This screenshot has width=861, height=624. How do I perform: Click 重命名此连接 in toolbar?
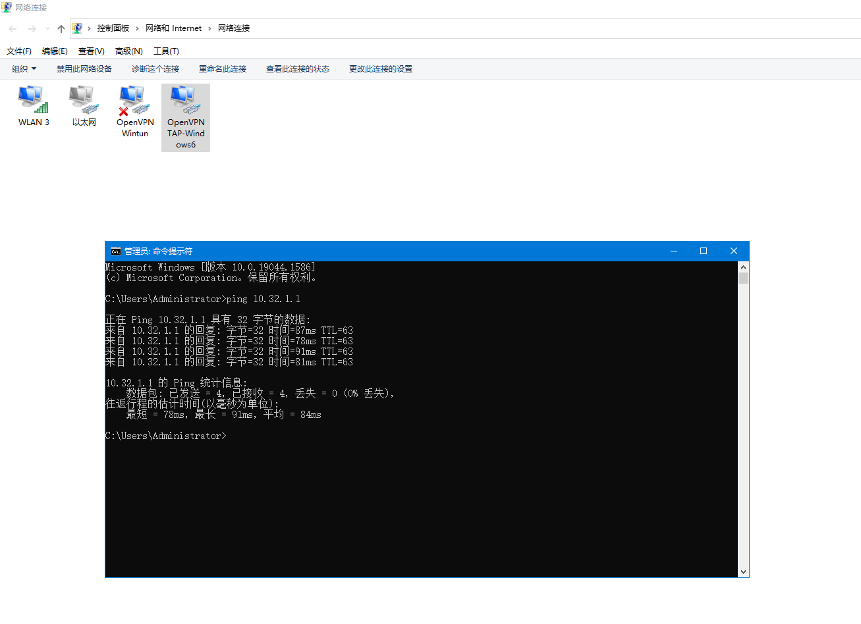(x=223, y=69)
